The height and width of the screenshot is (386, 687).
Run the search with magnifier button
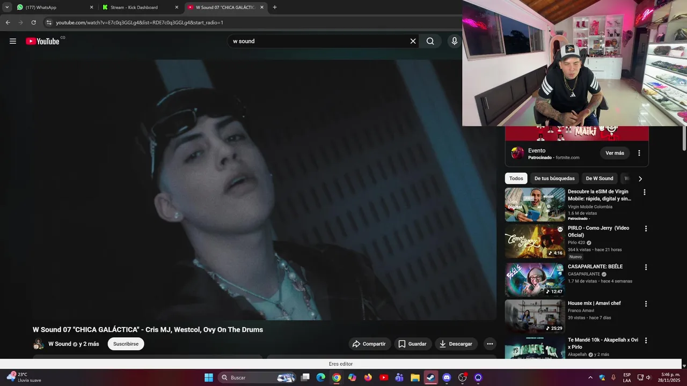[x=430, y=41]
